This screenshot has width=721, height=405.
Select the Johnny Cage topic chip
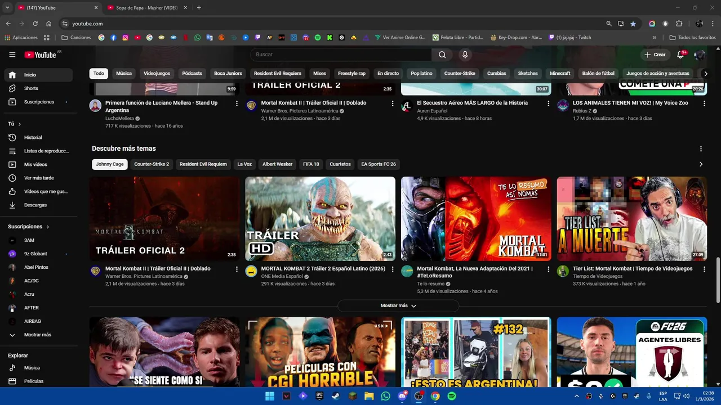click(x=110, y=164)
